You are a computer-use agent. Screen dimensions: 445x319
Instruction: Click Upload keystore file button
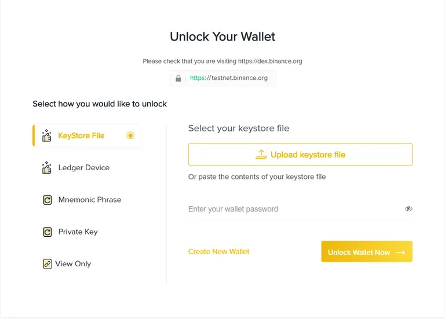tap(300, 154)
